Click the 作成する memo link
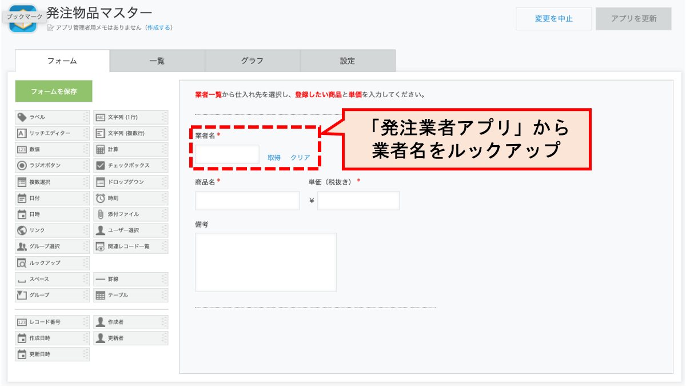The width and height of the screenshot is (686, 387). click(158, 27)
